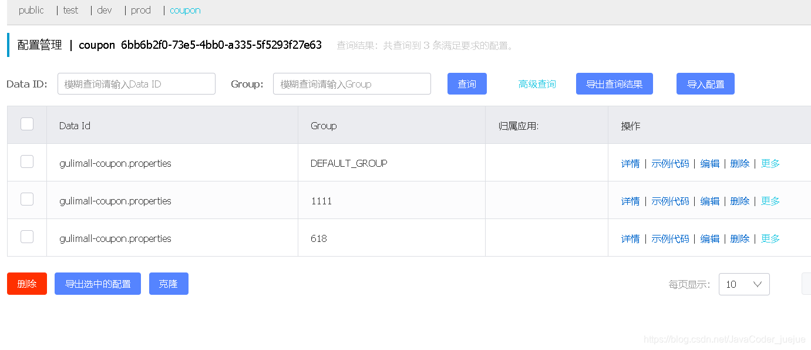Switch to the test namespace tab
This screenshot has width=811, height=350.
[x=70, y=10]
